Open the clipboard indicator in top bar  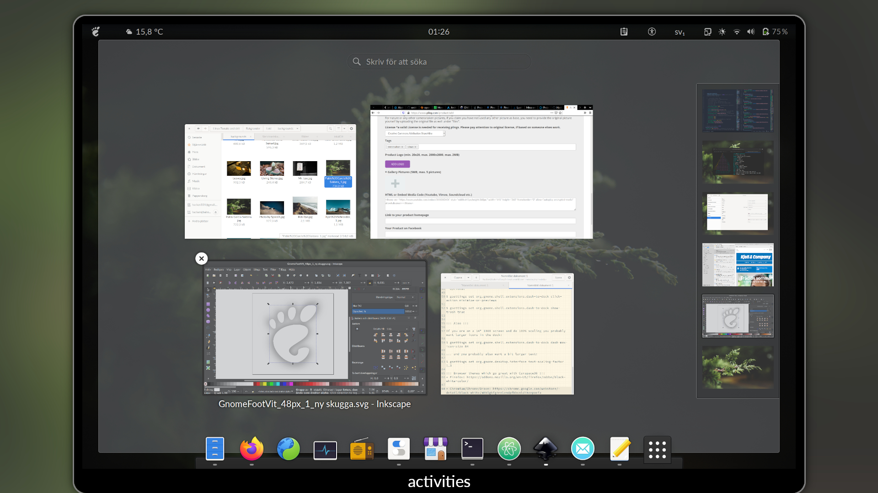[x=624, y=31]
